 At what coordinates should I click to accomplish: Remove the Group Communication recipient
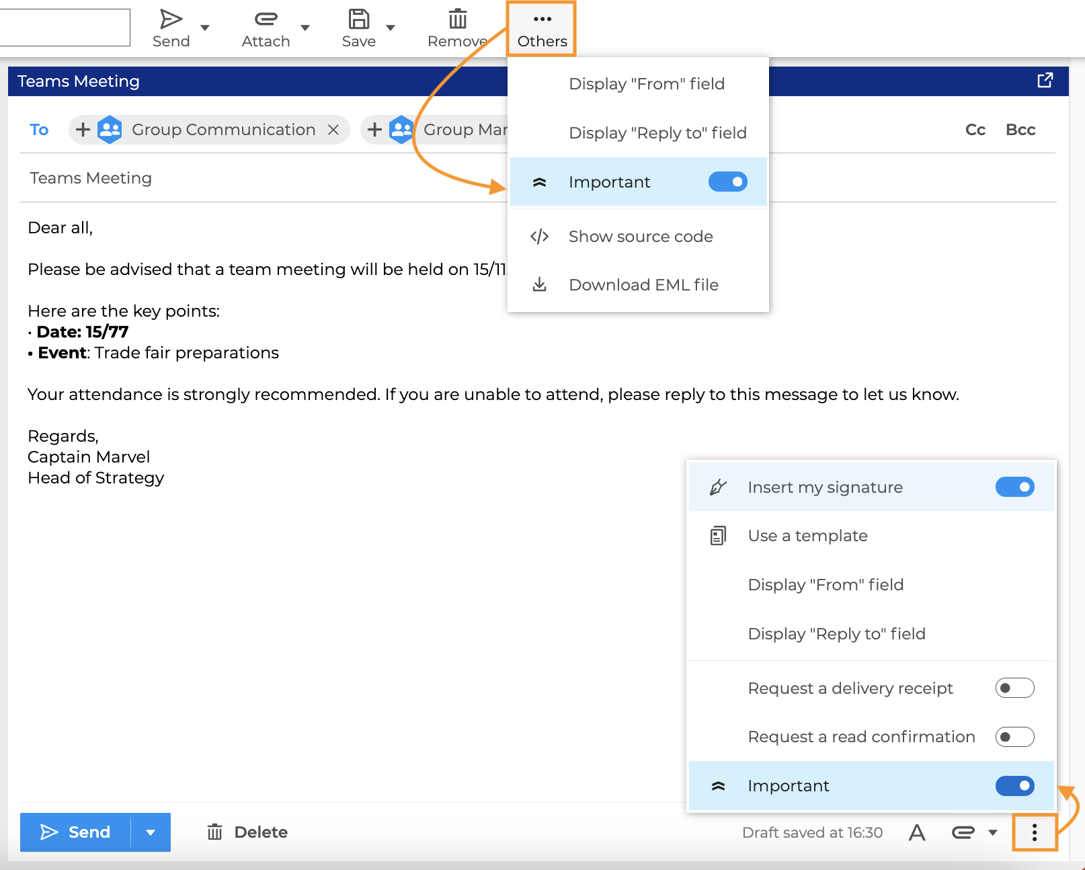tap(333, 130)
